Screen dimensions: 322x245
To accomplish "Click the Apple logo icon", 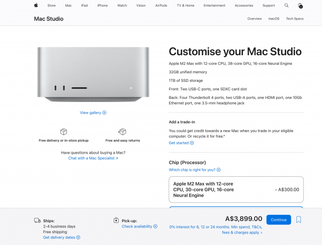I will [36, 6].
